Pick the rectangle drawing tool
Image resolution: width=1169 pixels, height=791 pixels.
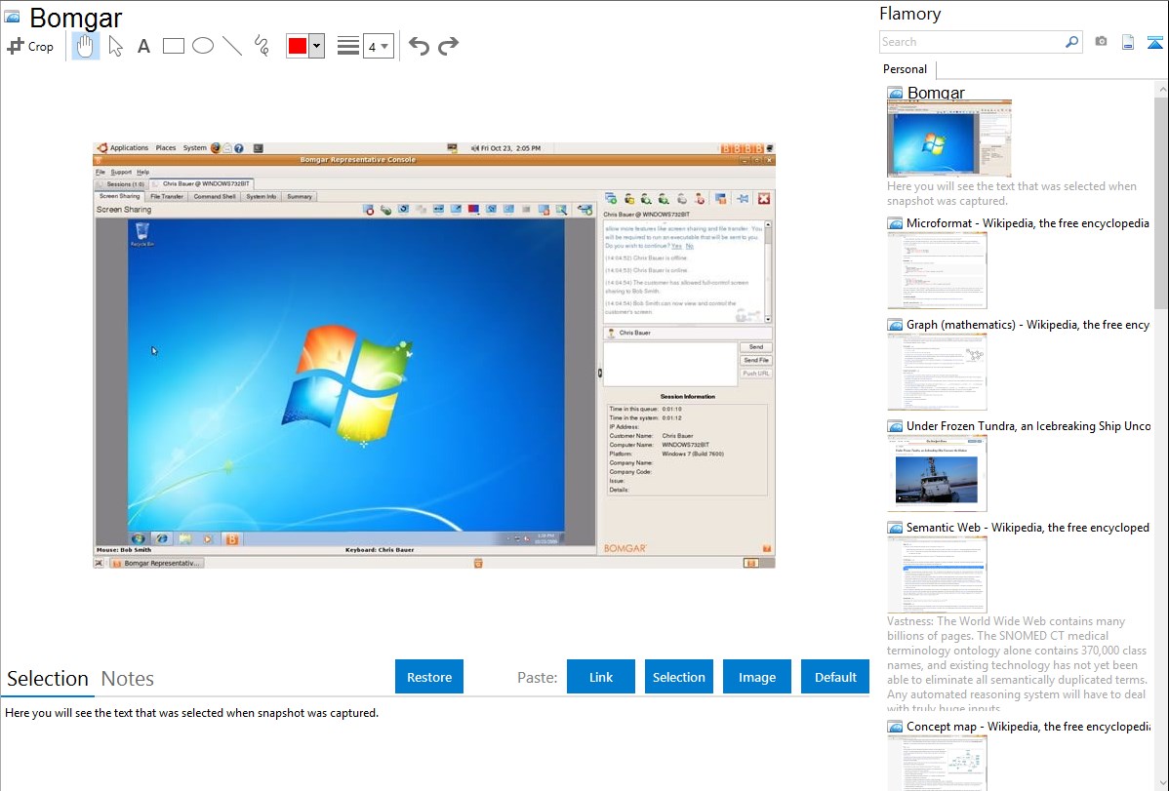pyautogui.click(x=173, y=46)
